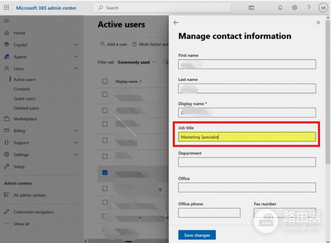Screen dimensions: 331x243
Task: Close the Manage contact information panel
Action: point(318,23)
